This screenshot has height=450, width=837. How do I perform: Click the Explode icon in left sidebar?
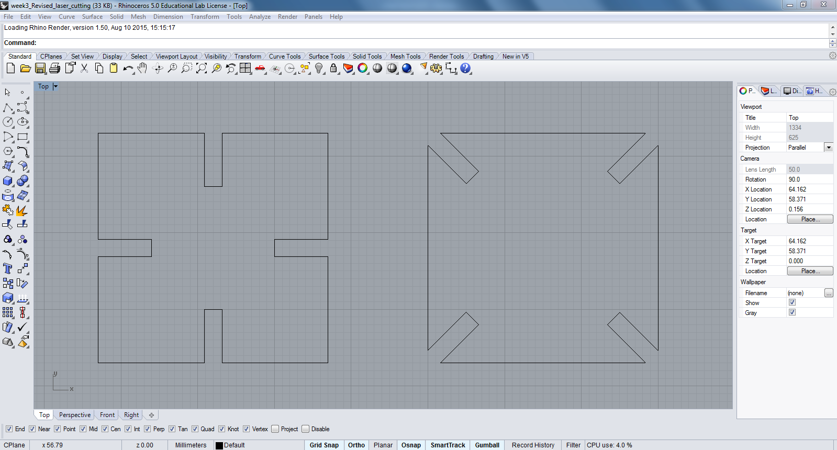[23, 210]
